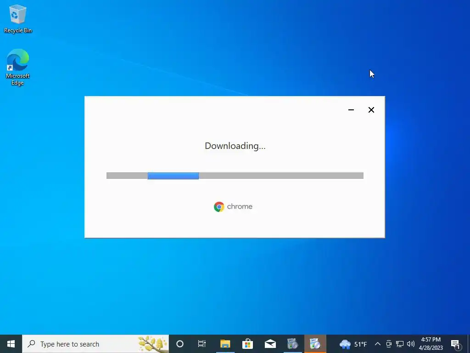Viewport: 470px width, 353px height.
Task: Switch to the first installer taskbar icon
Action: click(292, 344)
